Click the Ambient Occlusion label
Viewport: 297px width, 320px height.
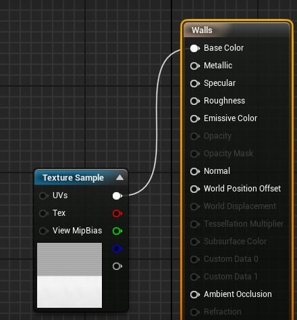238,294
